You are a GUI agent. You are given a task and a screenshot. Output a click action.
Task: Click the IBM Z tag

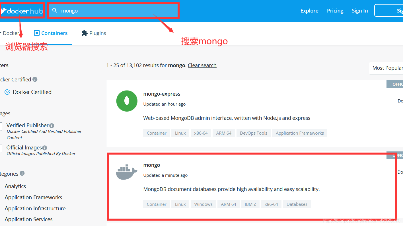250,204
